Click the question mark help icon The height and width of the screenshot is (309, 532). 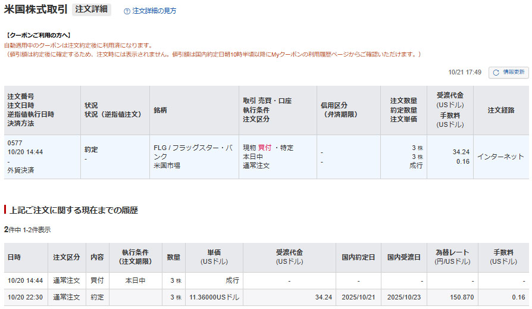pyautogui.click(x=127, y=11)
